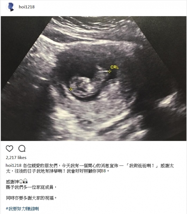Select the upper yellow caliper marker near CRL

[109, 71]
